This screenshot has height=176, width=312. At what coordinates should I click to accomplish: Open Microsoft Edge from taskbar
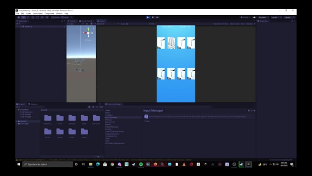coord(98,164)
